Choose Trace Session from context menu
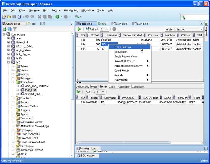The height and width of the screenshot is (164, 210). (x=130, y=47)
